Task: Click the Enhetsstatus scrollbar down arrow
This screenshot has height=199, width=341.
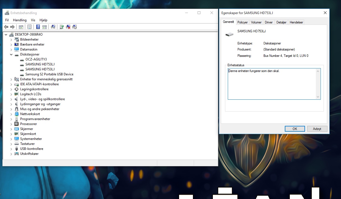Action: click(x=318, y=97)
